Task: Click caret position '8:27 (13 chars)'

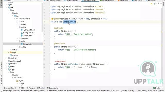Action: (142, 91)
